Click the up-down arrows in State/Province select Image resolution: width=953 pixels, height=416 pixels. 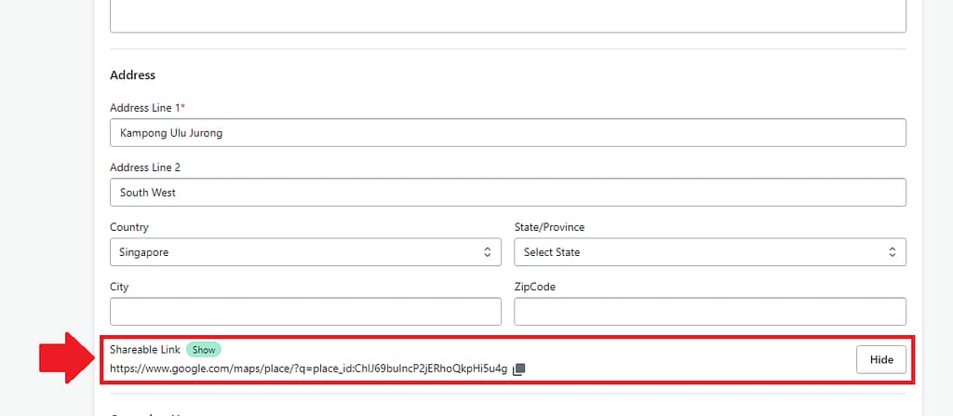coord(892,252)
